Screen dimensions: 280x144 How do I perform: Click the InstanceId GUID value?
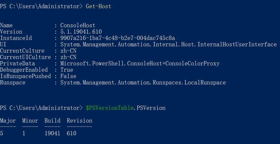point(117,38)
